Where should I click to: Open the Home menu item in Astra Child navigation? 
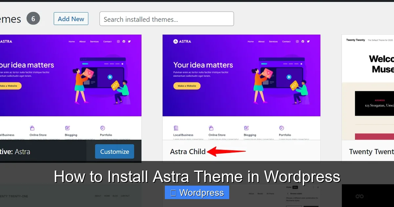click(251, 41)
